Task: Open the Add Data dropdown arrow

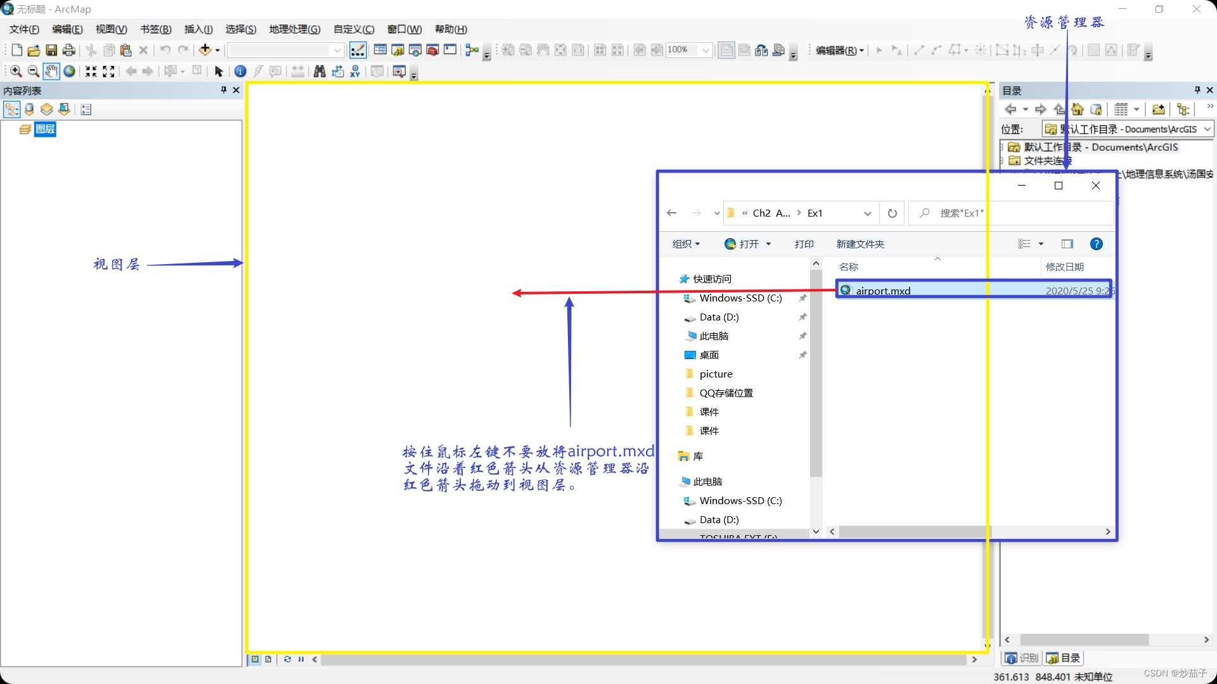Action: click(217, 50)
